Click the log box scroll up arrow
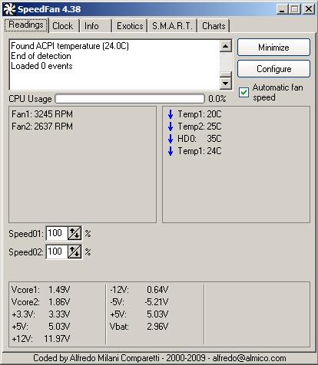 (226, 46)
